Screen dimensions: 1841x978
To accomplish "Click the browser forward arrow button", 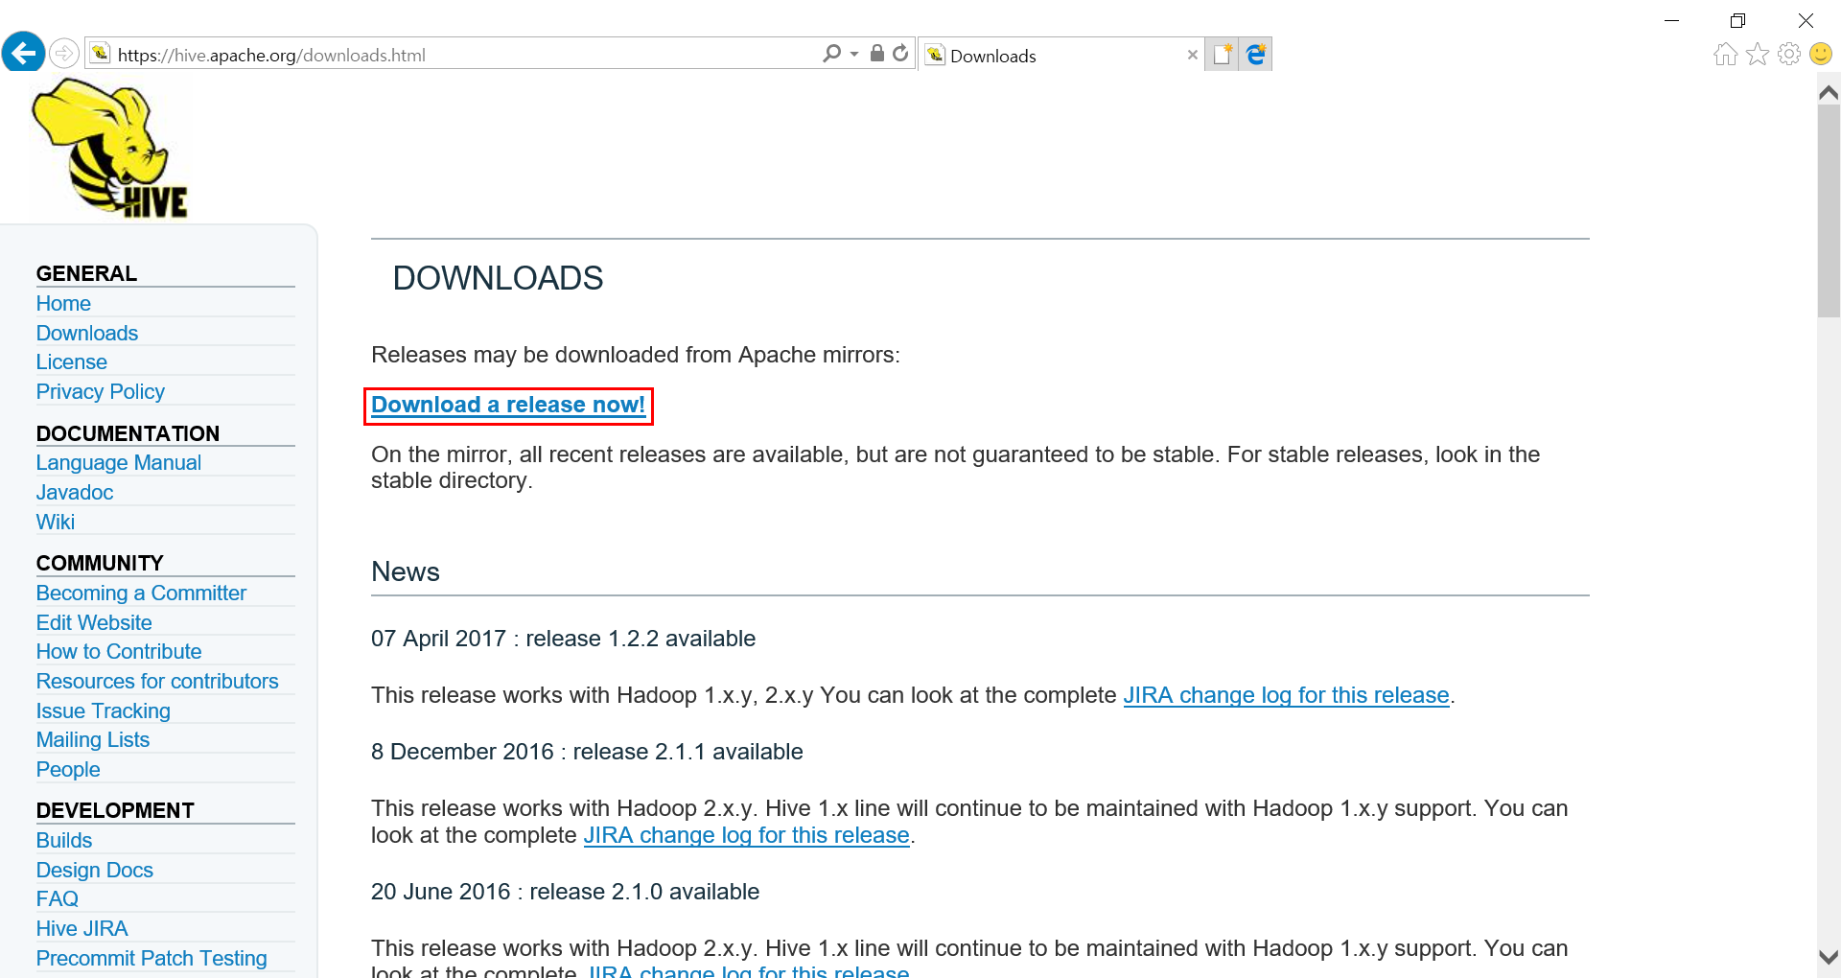I will (x=64, y=53).
